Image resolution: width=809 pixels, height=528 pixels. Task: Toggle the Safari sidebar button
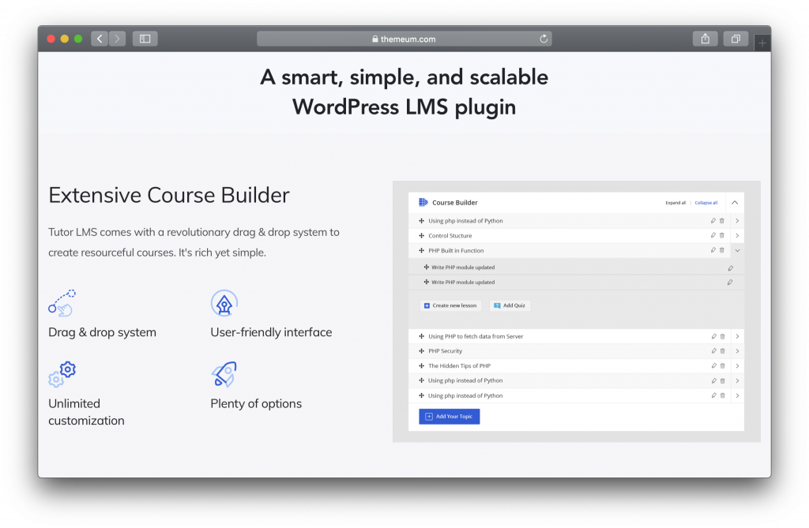pyautogui.click(x=145, y=39)
